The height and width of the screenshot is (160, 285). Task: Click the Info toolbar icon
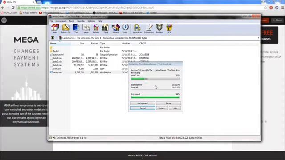(125, 28)
